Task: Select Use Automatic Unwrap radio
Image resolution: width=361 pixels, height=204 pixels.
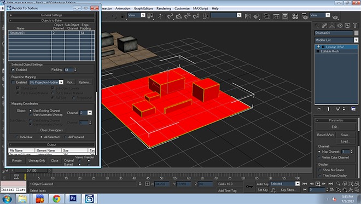Action: tap(30, 115)
